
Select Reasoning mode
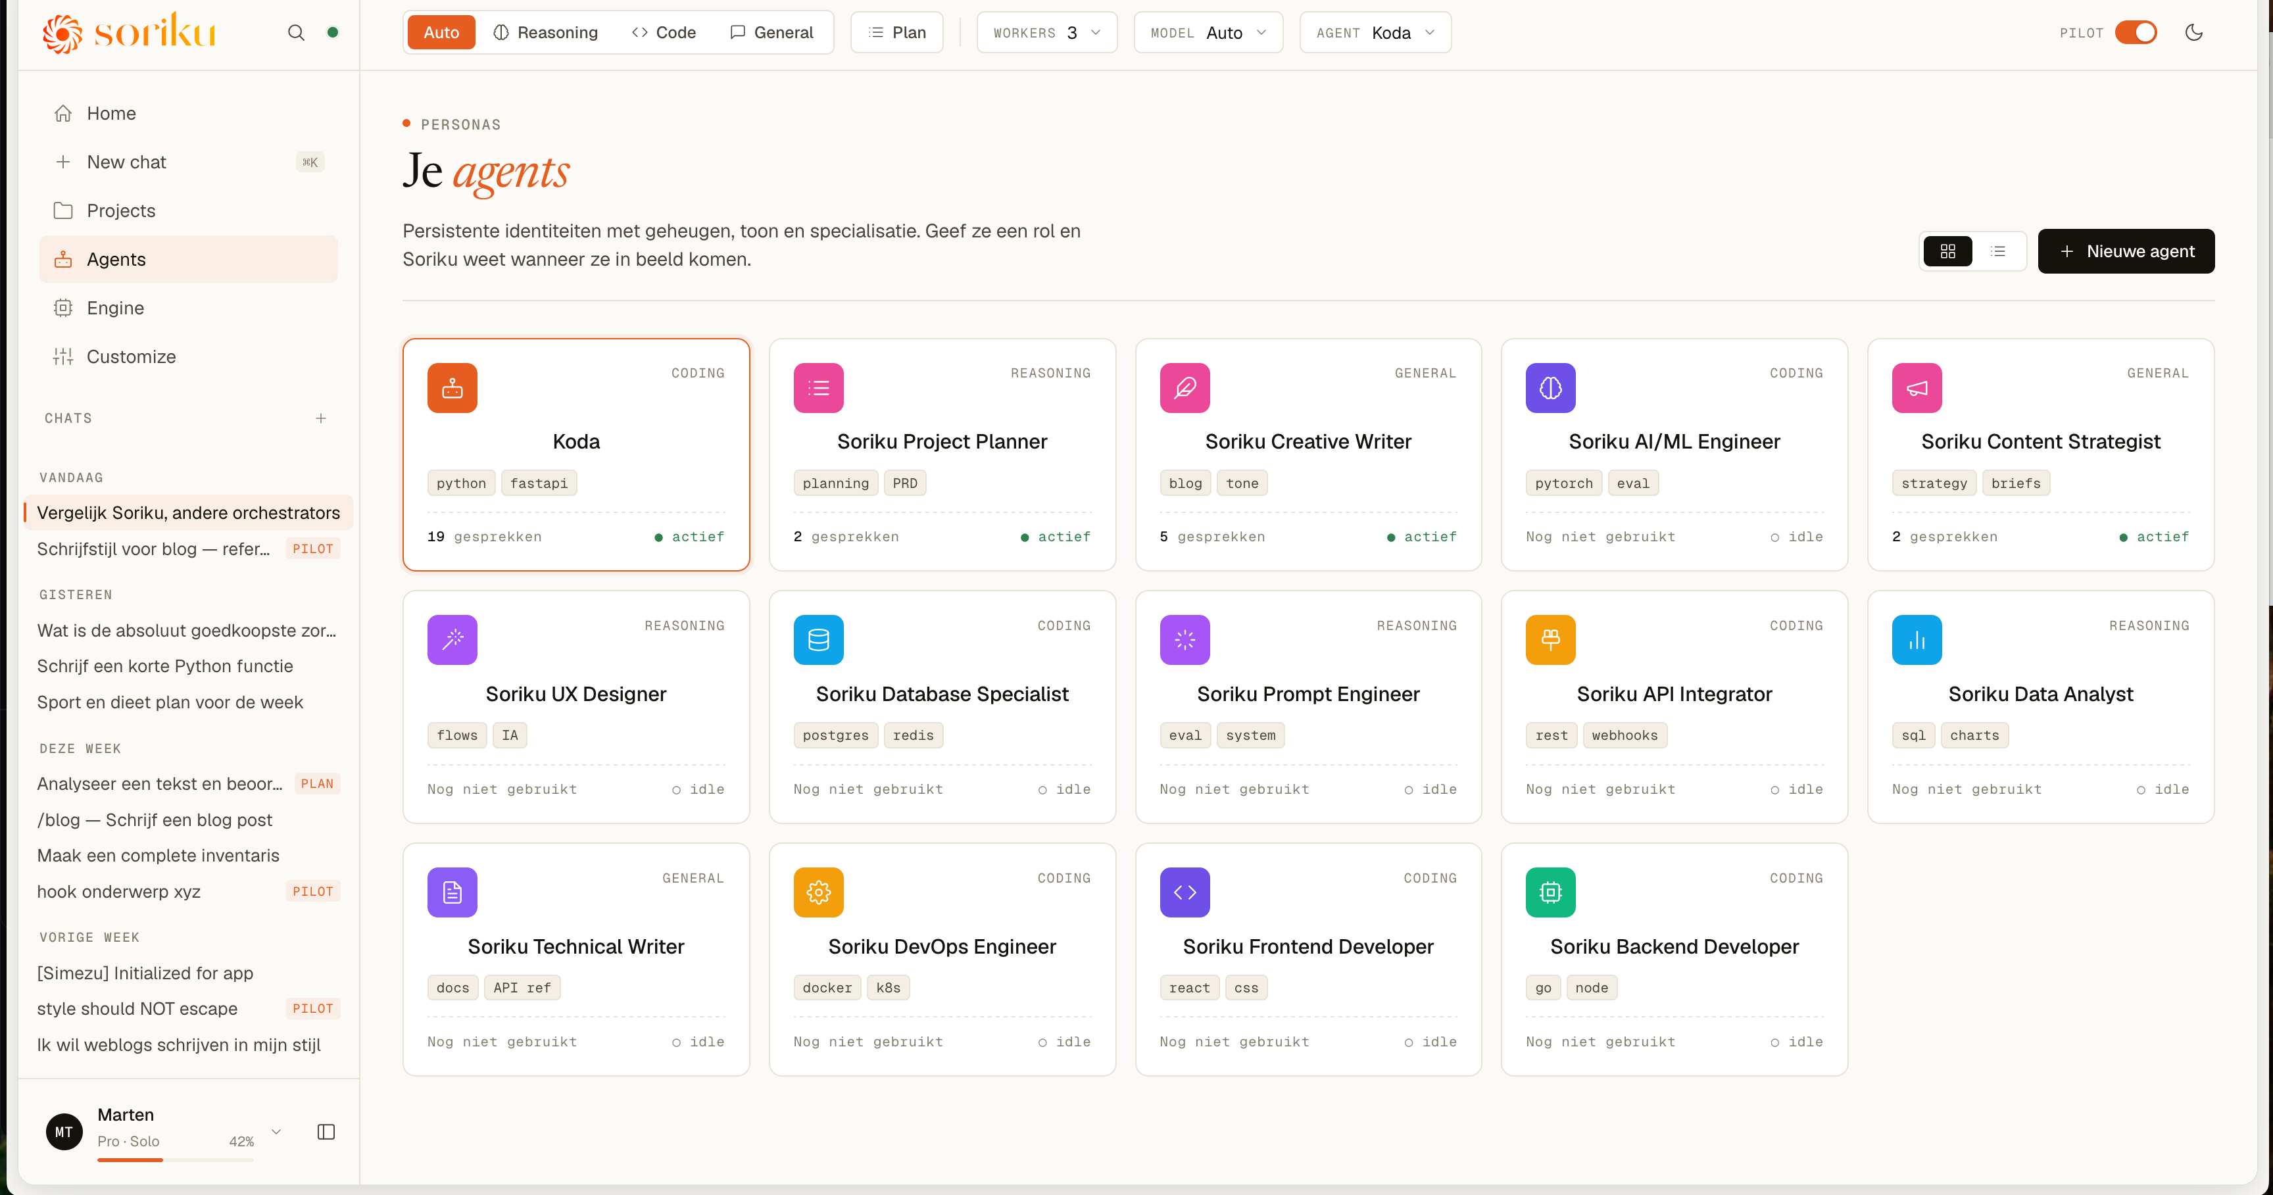[545, 33]
